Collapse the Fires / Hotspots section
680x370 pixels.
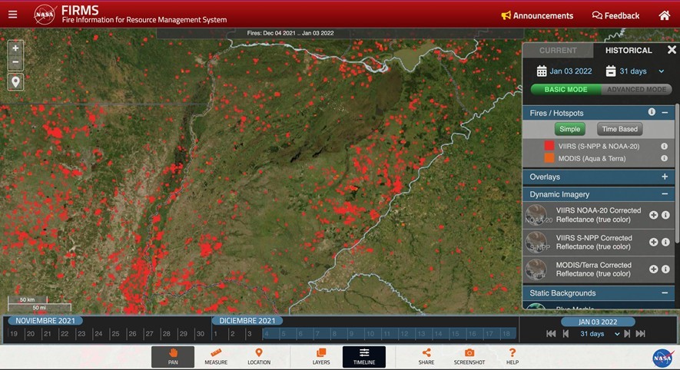(665, 113)
